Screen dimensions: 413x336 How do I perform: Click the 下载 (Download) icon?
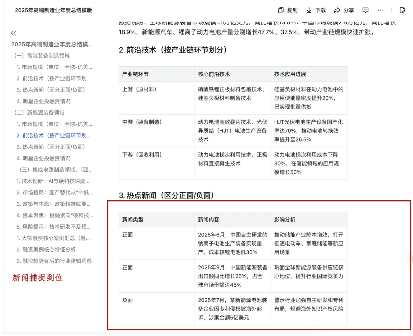click(316, 10)
